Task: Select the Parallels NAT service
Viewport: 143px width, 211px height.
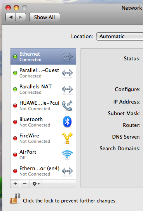Action: [x=43, y=89]
